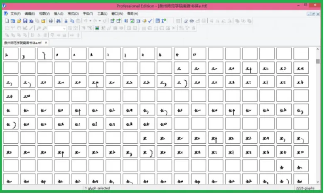Open Find with the binoculars icon
The image size is (324, 194).
coord(58,21)
